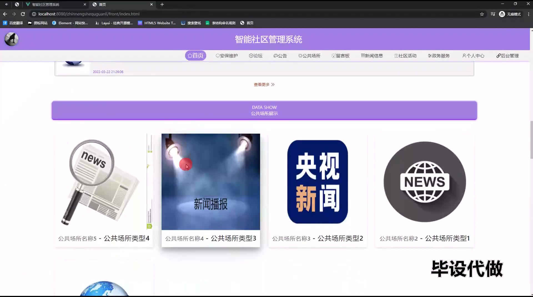Viewport: 533px width, 297px height.
Task: Click caption 公共场所名称3 - 公共场所类型2
Action: pyautogui.click(x=318, y=238)
